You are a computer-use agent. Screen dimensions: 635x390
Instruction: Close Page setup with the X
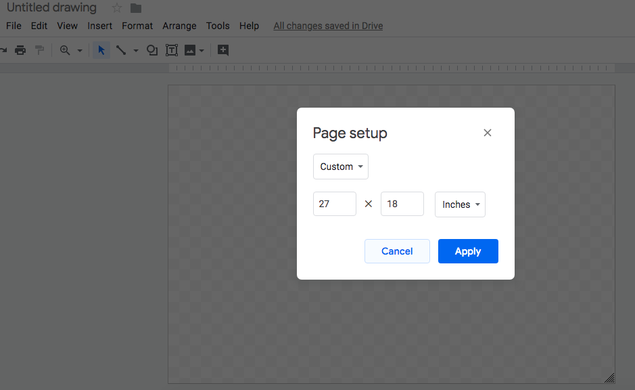488,133
